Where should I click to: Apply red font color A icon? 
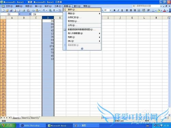[x=165, y=10]
